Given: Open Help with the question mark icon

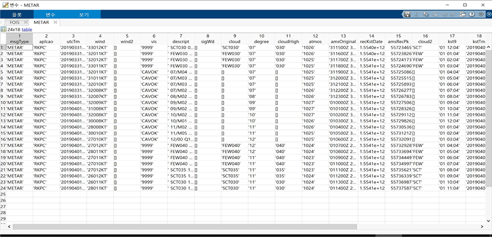Looking at the screenshot, I should point(472,14).
